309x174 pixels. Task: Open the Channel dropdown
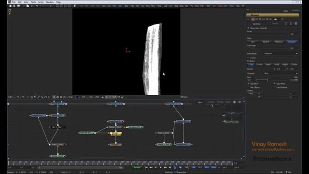pyautogui.click(x=281, y=73)
